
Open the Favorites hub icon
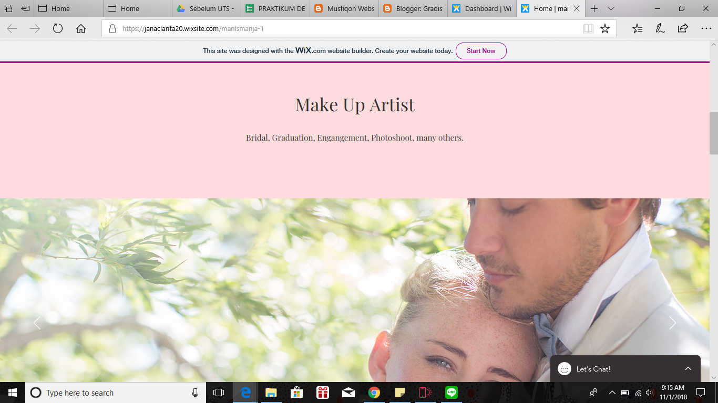point(637,29)
